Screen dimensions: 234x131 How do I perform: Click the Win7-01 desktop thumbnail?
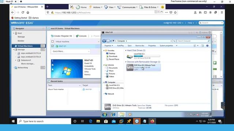point(67,69)
